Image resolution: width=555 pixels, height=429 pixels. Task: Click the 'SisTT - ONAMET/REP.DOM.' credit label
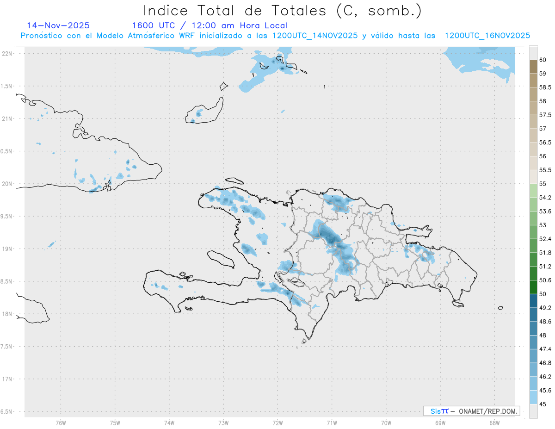tap(471, 411)
